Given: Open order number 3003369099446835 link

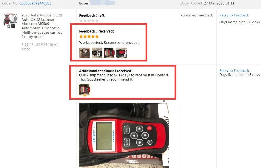Looking at the screenshot, I should (x=35, y=3).
